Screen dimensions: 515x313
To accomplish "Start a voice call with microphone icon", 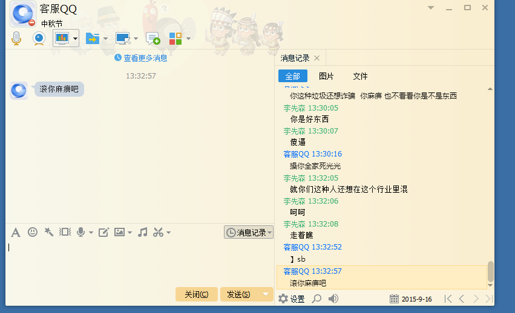I will click(16, 39).
